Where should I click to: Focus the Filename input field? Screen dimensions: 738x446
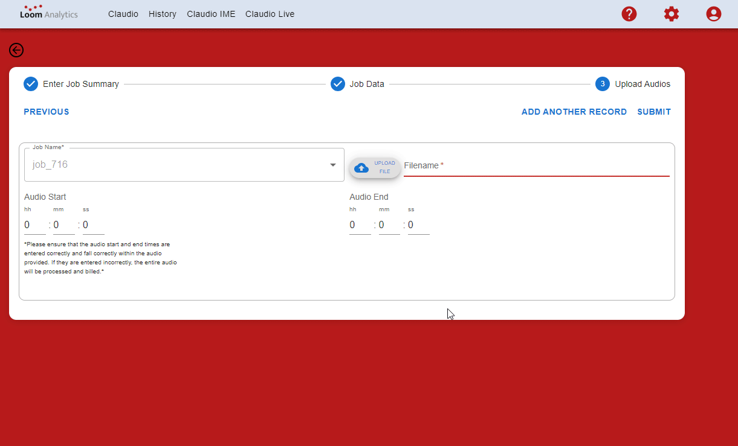(537, 165)
